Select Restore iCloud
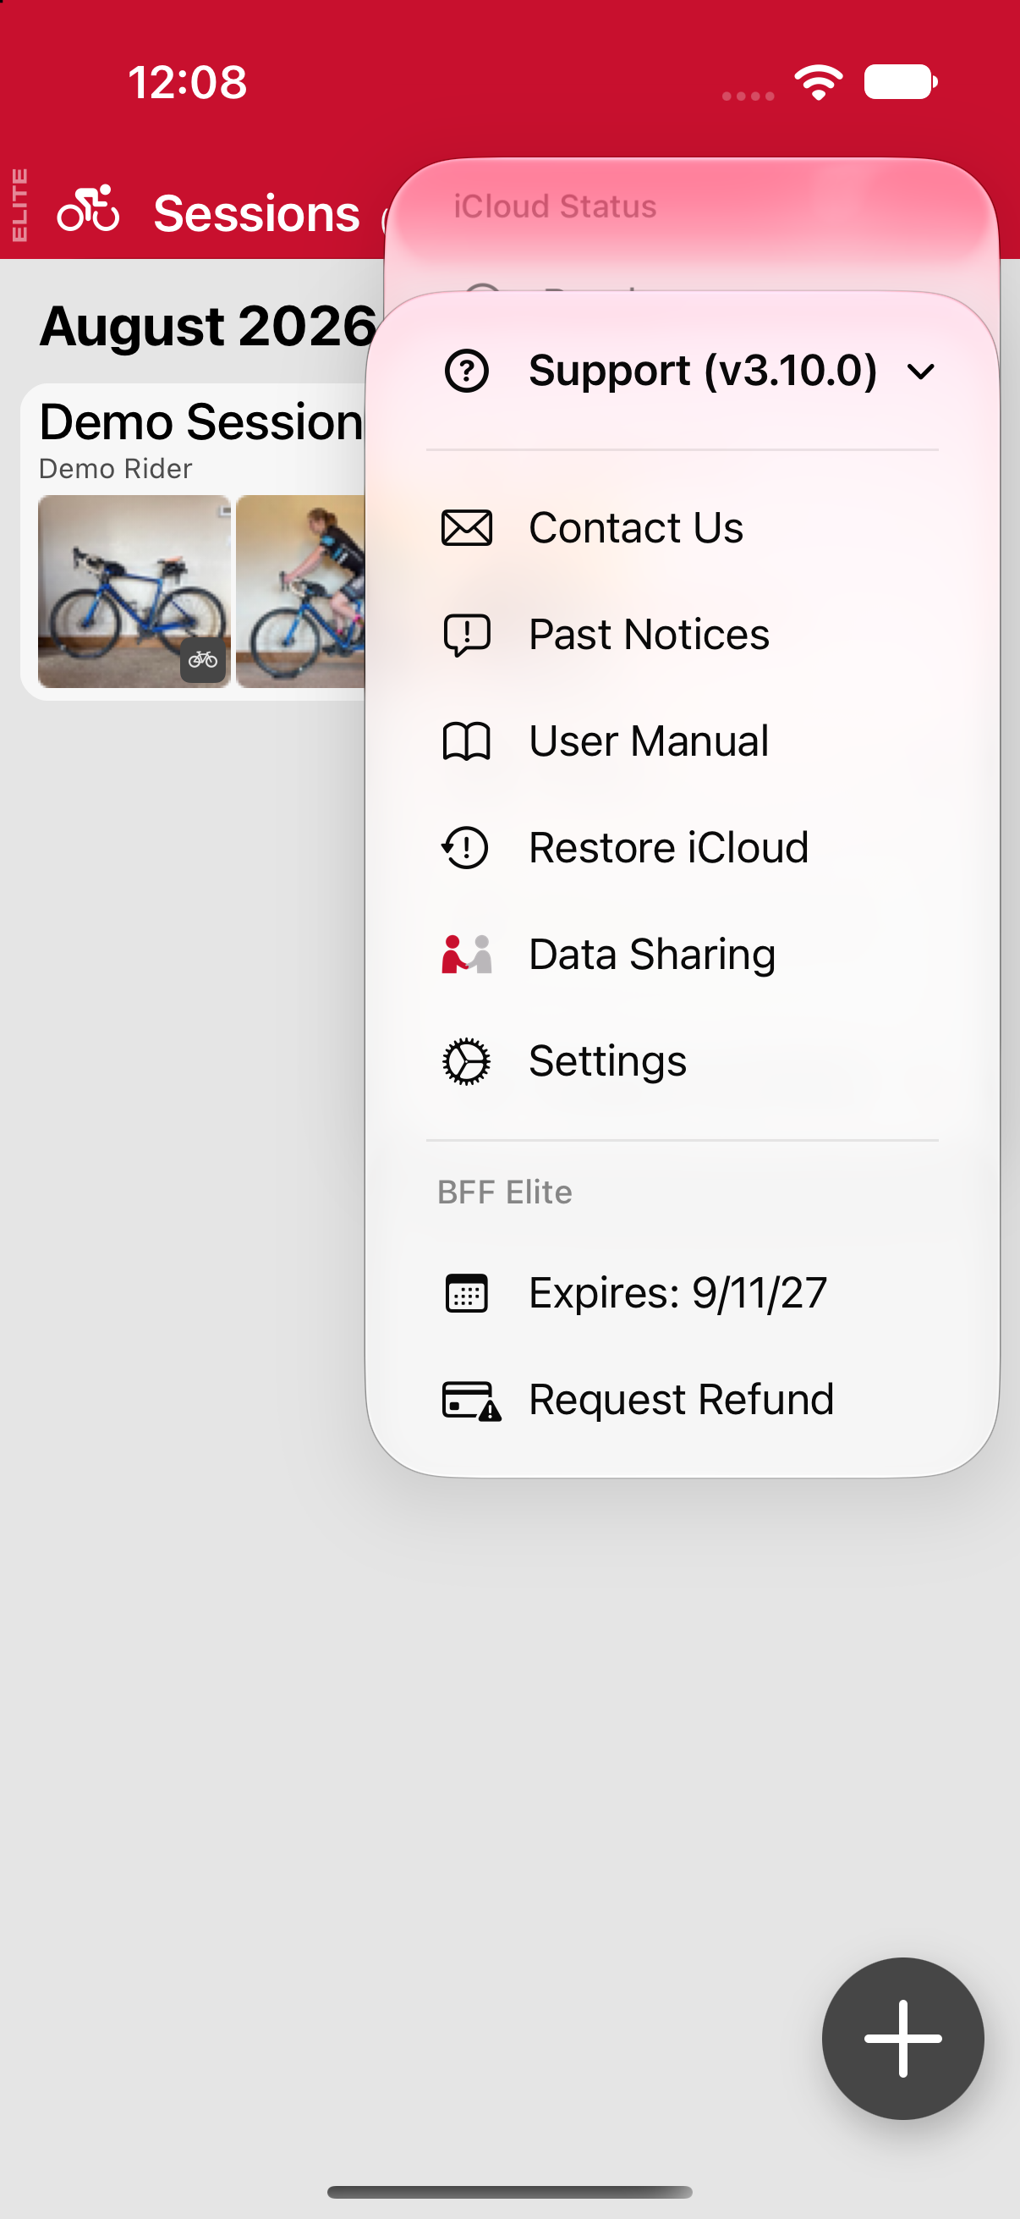 [682, 848]
